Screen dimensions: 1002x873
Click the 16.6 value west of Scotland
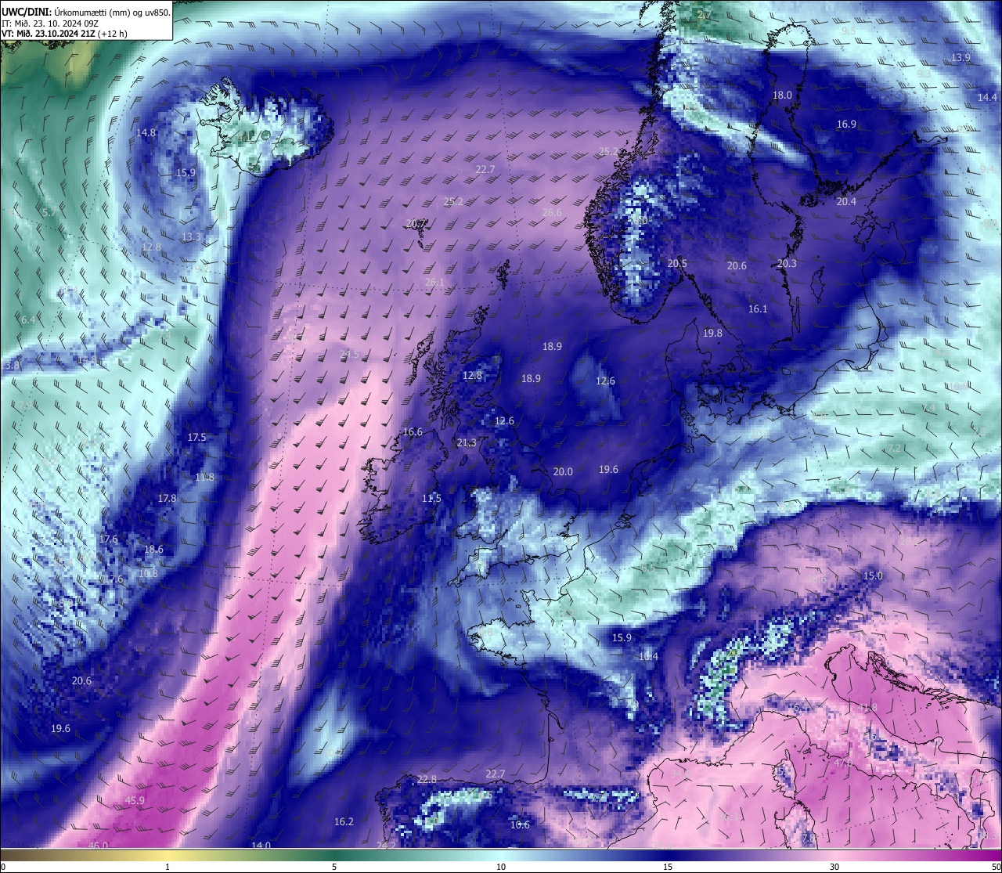click(x=413, y=432)
